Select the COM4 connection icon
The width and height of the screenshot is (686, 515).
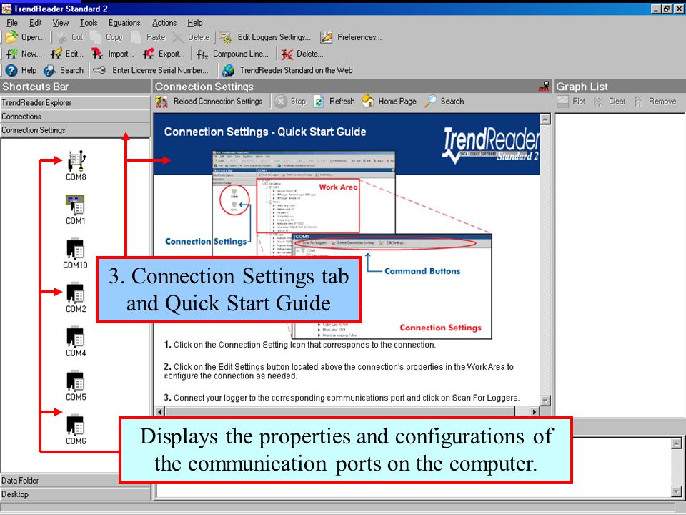(x=76, y=342)
